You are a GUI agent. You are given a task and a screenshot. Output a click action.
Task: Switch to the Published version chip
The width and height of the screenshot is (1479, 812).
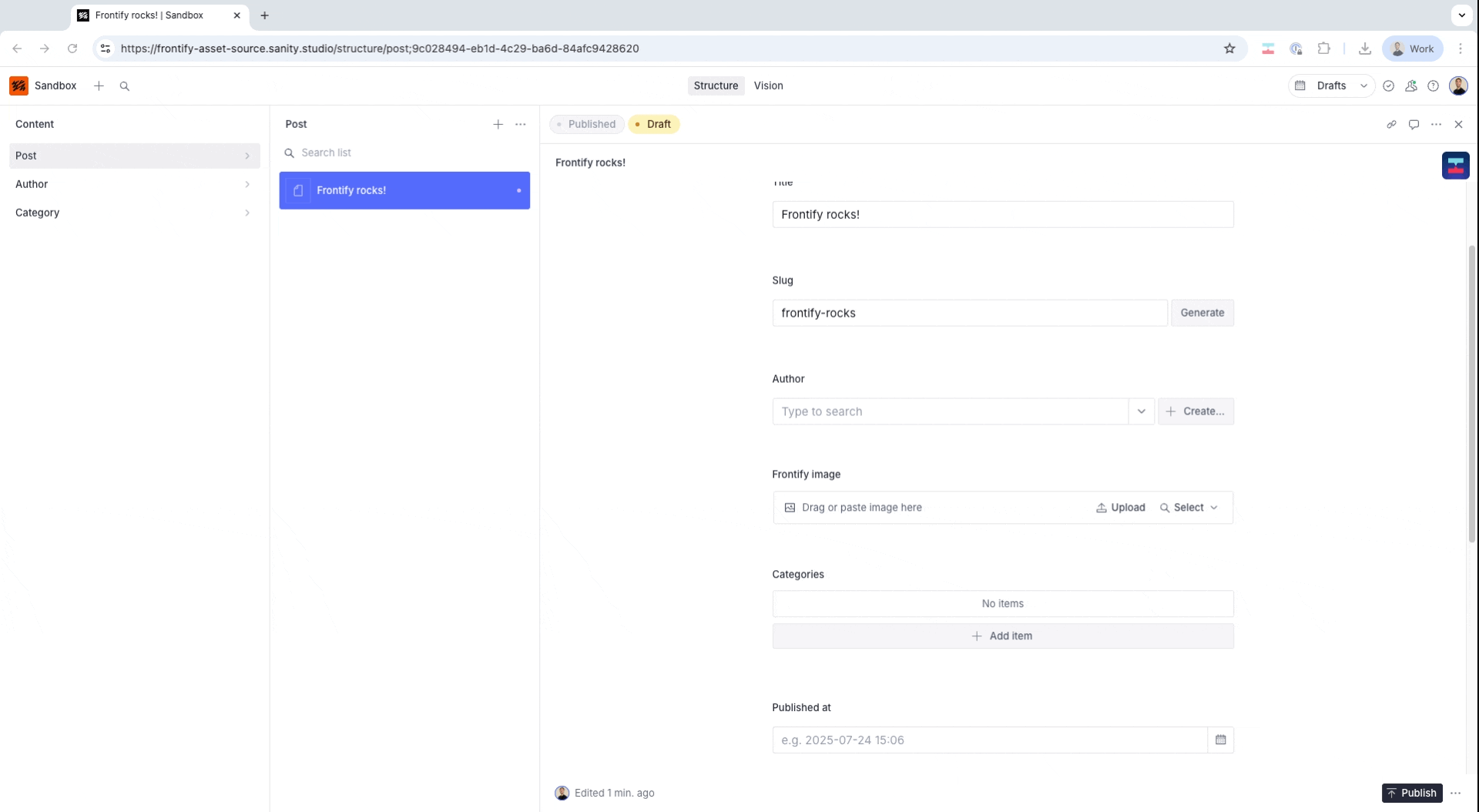click(587, 124)
